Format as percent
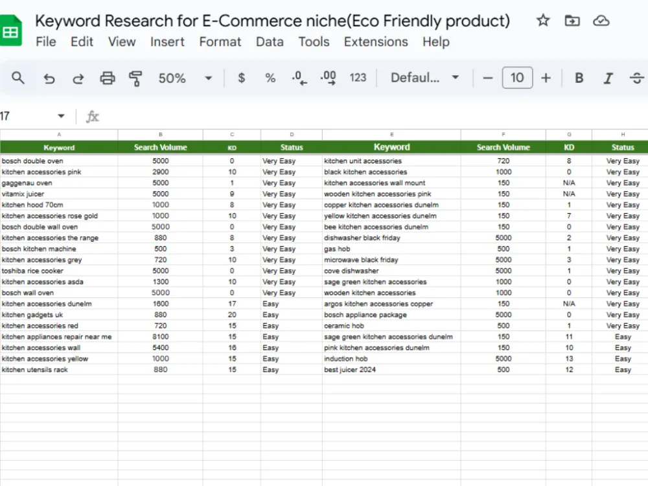Viewport: 648px width, 486px height. 270,78
